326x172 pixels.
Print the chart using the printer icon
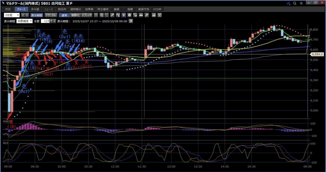click(154, 15)
